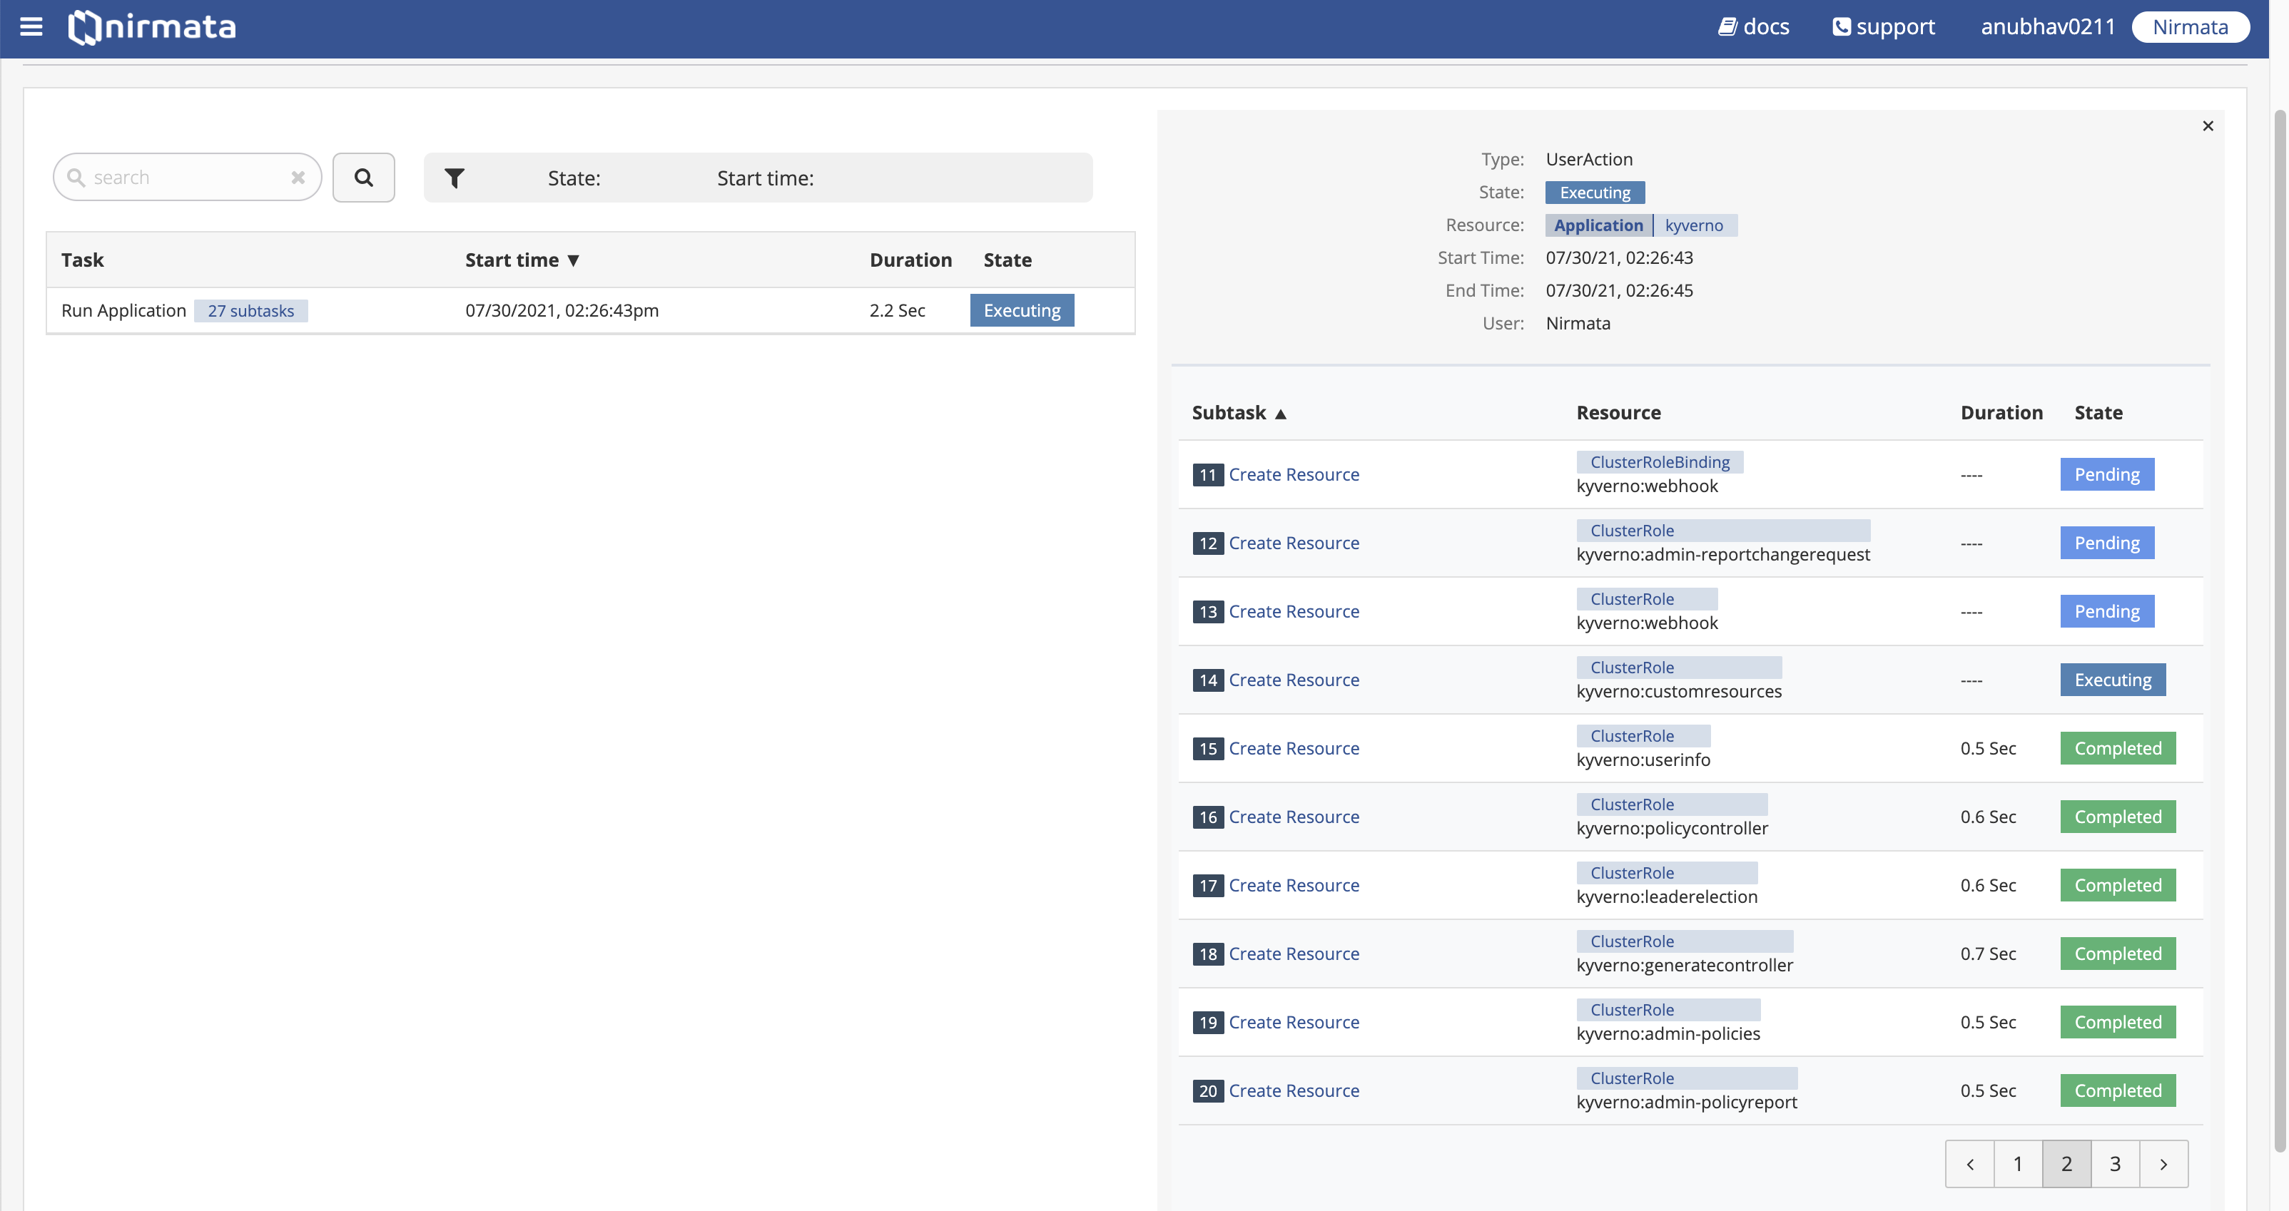2289x1211 pixels.
Task: Go to previous subtask page
Action: coord(1969,1164)
